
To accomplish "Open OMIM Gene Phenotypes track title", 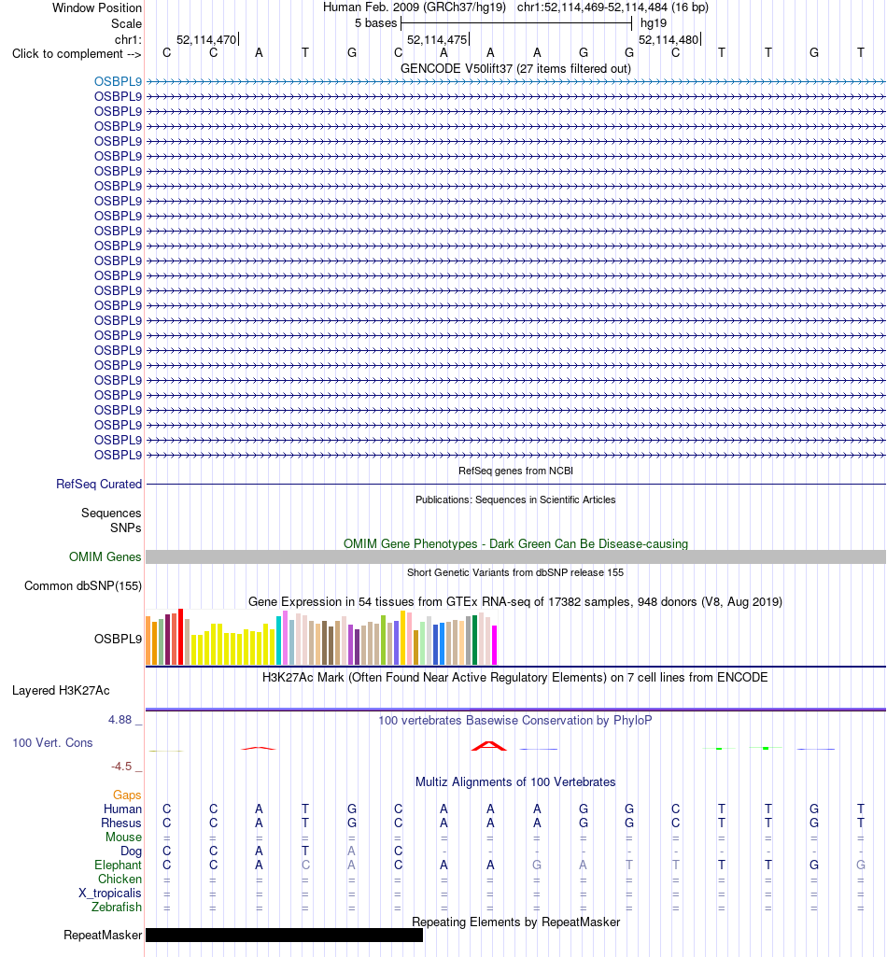I will tap(515, 543).
